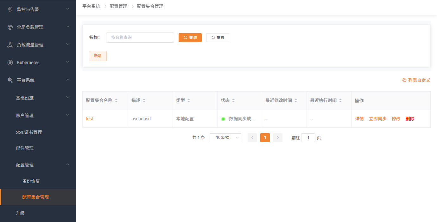This screenshot has height=222, width=437.
Task: Click the 新增 add button
Action: [98, 56]
